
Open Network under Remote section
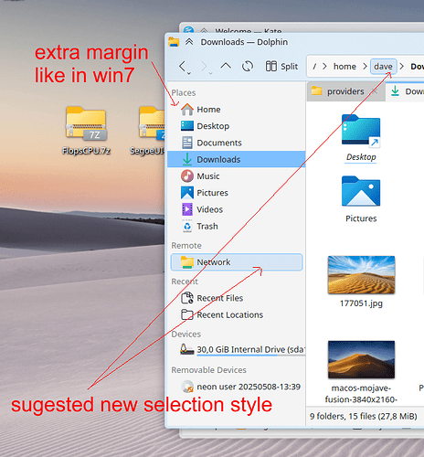237,262
